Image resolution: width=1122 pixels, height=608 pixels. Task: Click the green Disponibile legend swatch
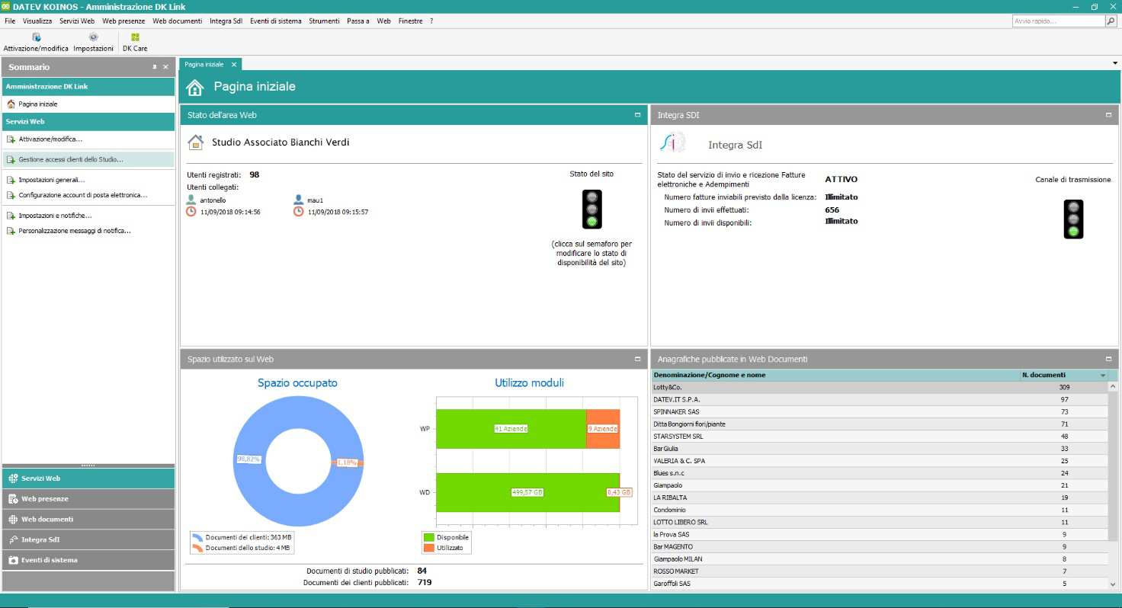click(x=429, y=537)
